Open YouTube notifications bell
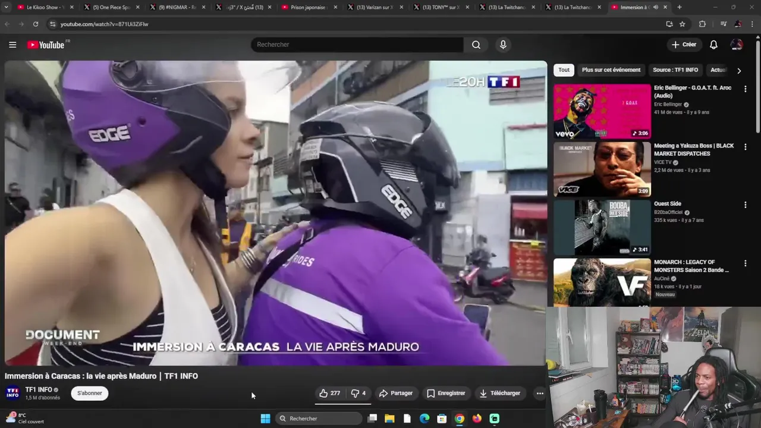The height and width of the screenshot is (428, 761). coord(713,45)
